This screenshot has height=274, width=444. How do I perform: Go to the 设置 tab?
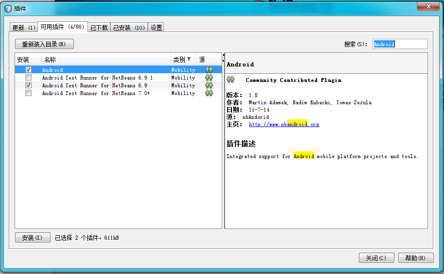click(x=156, y=27)
